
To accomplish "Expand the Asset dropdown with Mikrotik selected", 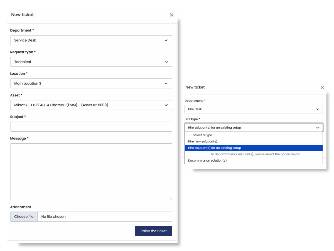I will [91, 105].
